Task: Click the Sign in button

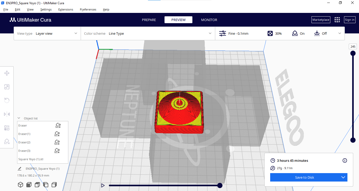Action: pos(350,20)
